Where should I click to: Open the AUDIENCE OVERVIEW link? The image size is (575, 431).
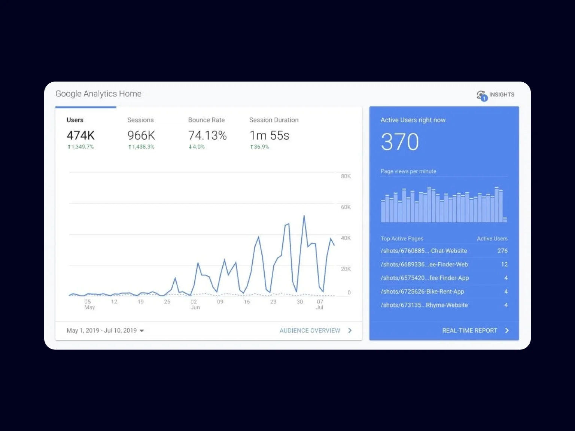click(310, 331)
